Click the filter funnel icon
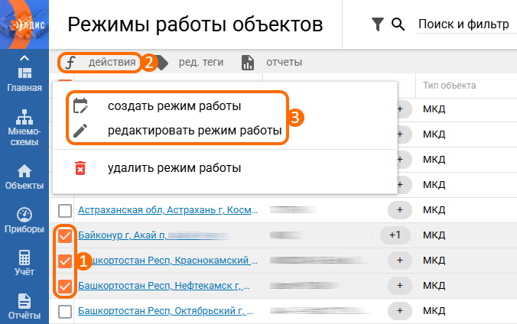This screenshot has width=517, height=324. pos(378,24)
